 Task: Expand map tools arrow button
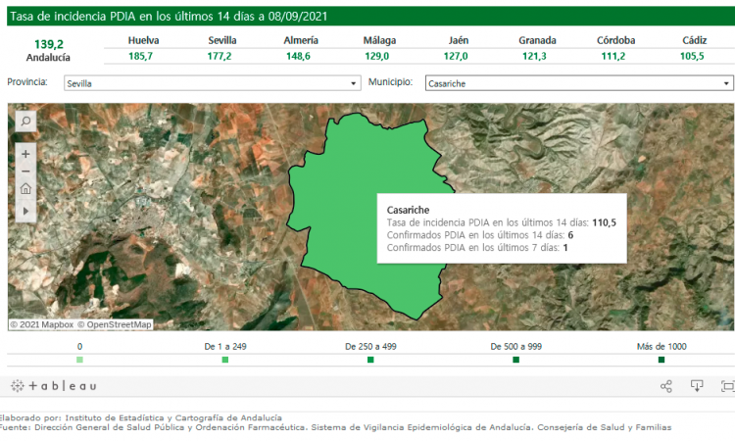(25, 210)
